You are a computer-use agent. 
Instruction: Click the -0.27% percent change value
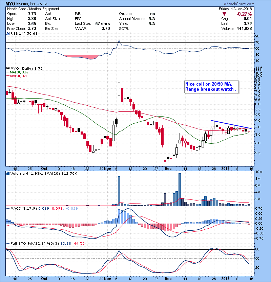click(x=244, y=14)
